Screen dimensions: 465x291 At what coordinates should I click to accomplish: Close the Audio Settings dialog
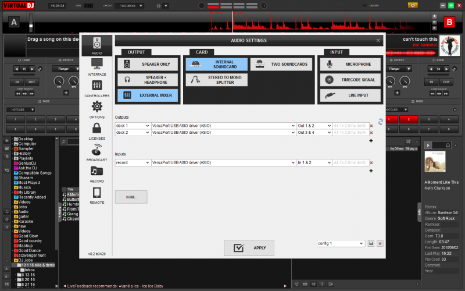click(x=378, y=40)
